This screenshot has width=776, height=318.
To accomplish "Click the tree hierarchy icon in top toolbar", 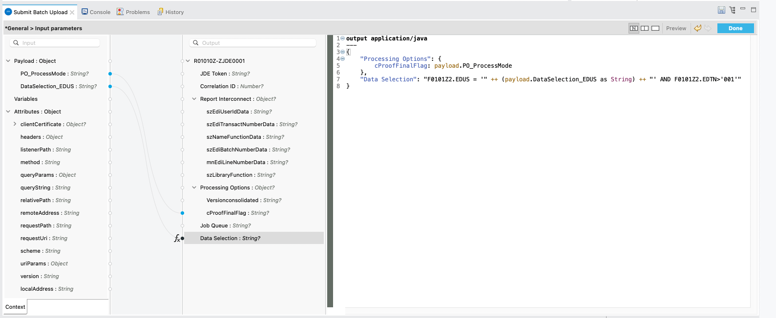I will tap(732, 10).
